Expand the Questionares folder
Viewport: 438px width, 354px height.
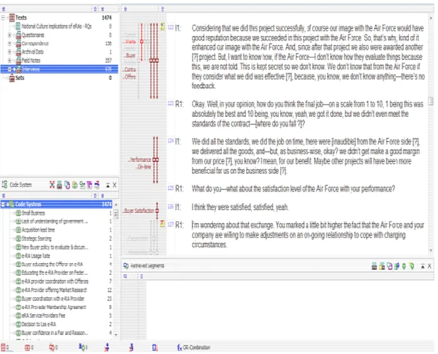point(9,35)
